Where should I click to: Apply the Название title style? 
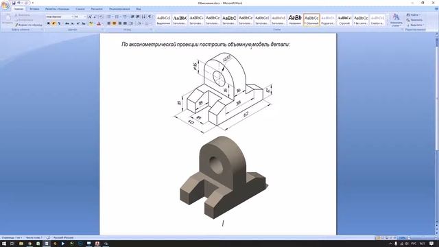295,20
